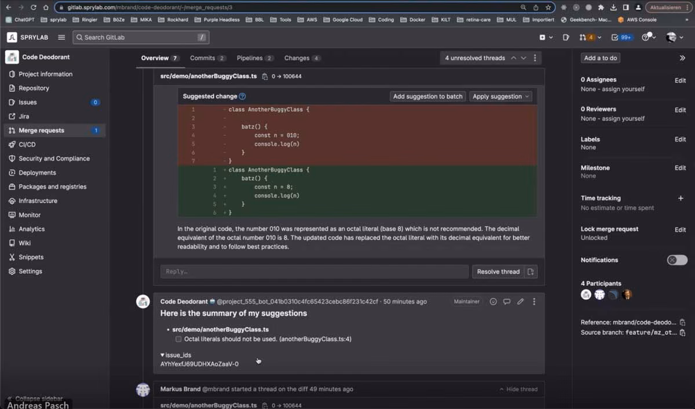695x409 pixels.
Task: Open Wiki in the sidebar
Action: (24, 243)
